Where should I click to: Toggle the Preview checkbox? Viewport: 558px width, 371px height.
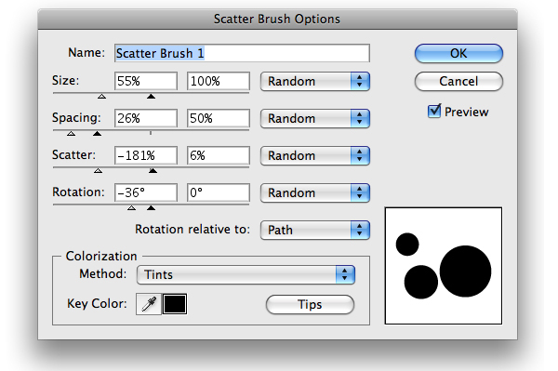[x=434, y=111]
